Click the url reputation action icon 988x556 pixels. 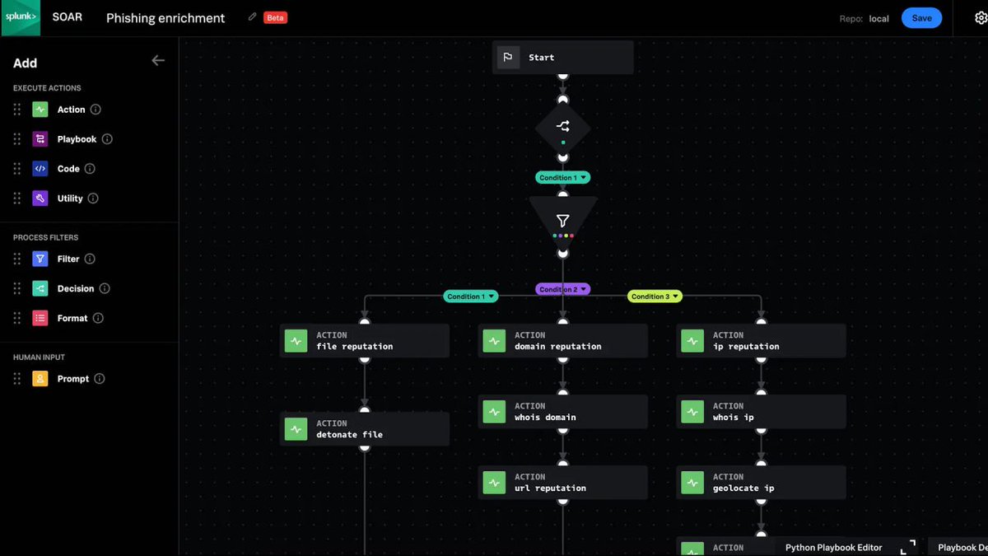click(494, 483)
